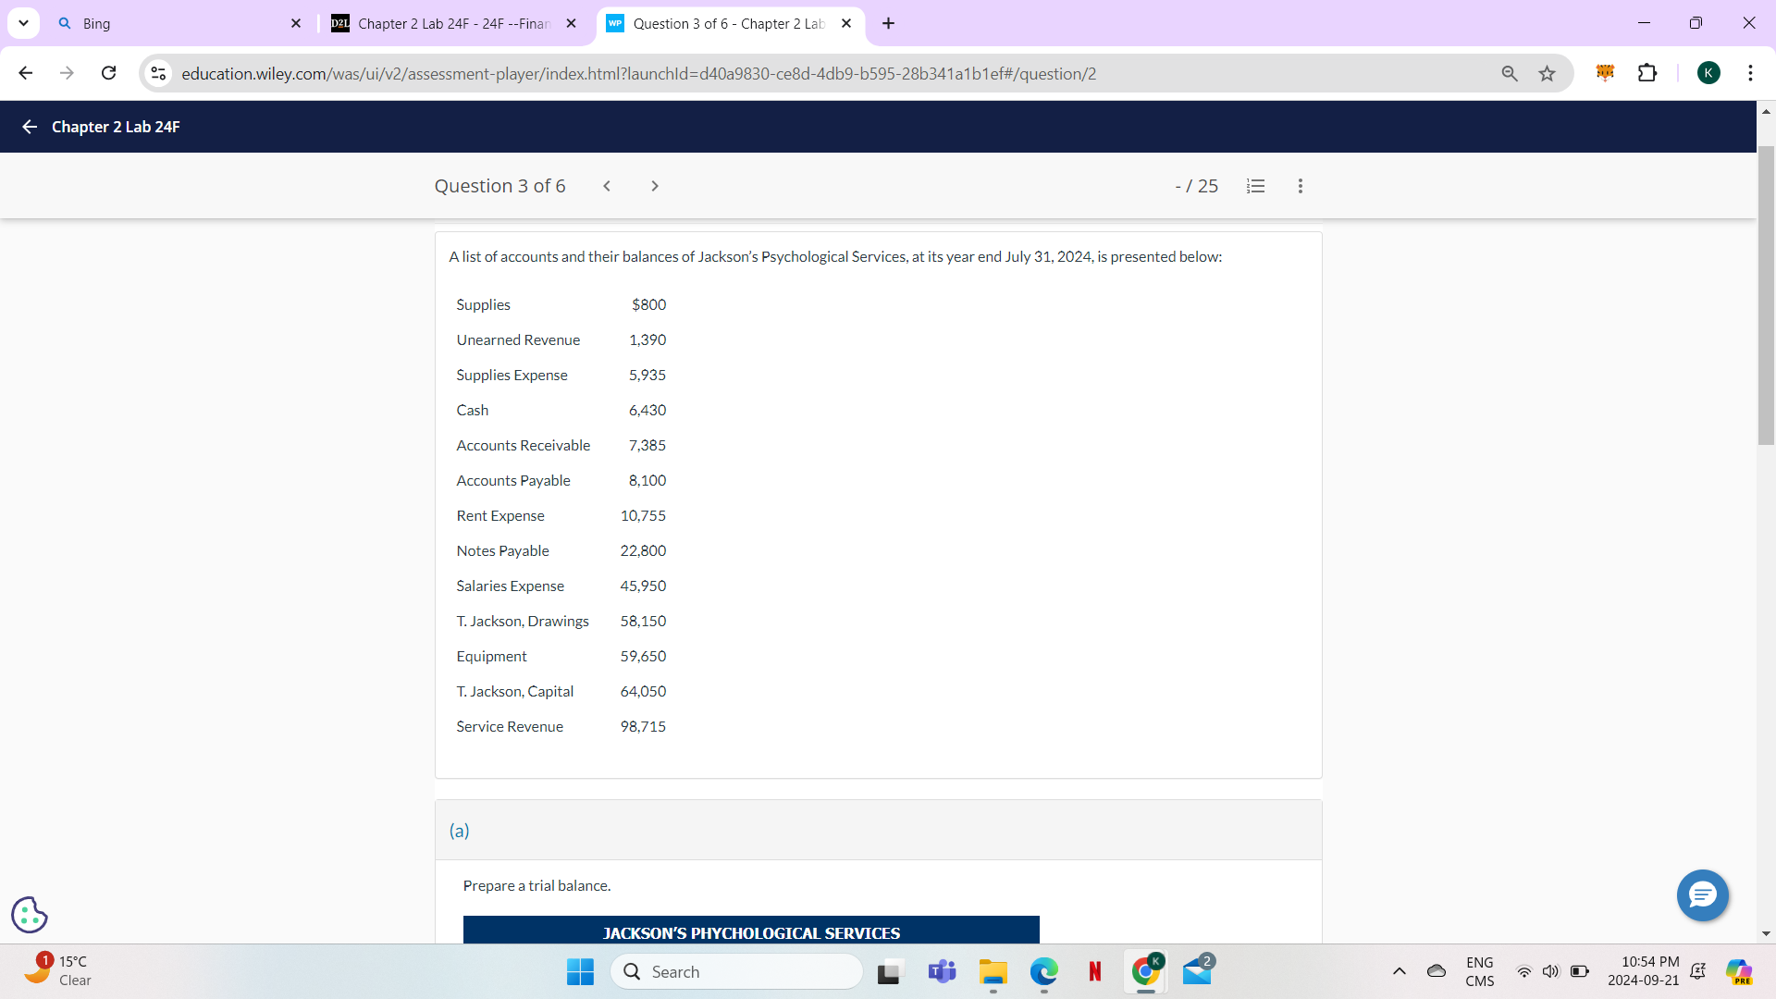1776x999 pixels.
Task: Click the back arrow beside Chapter 2 Lab 24F
Action: point(29,127)
